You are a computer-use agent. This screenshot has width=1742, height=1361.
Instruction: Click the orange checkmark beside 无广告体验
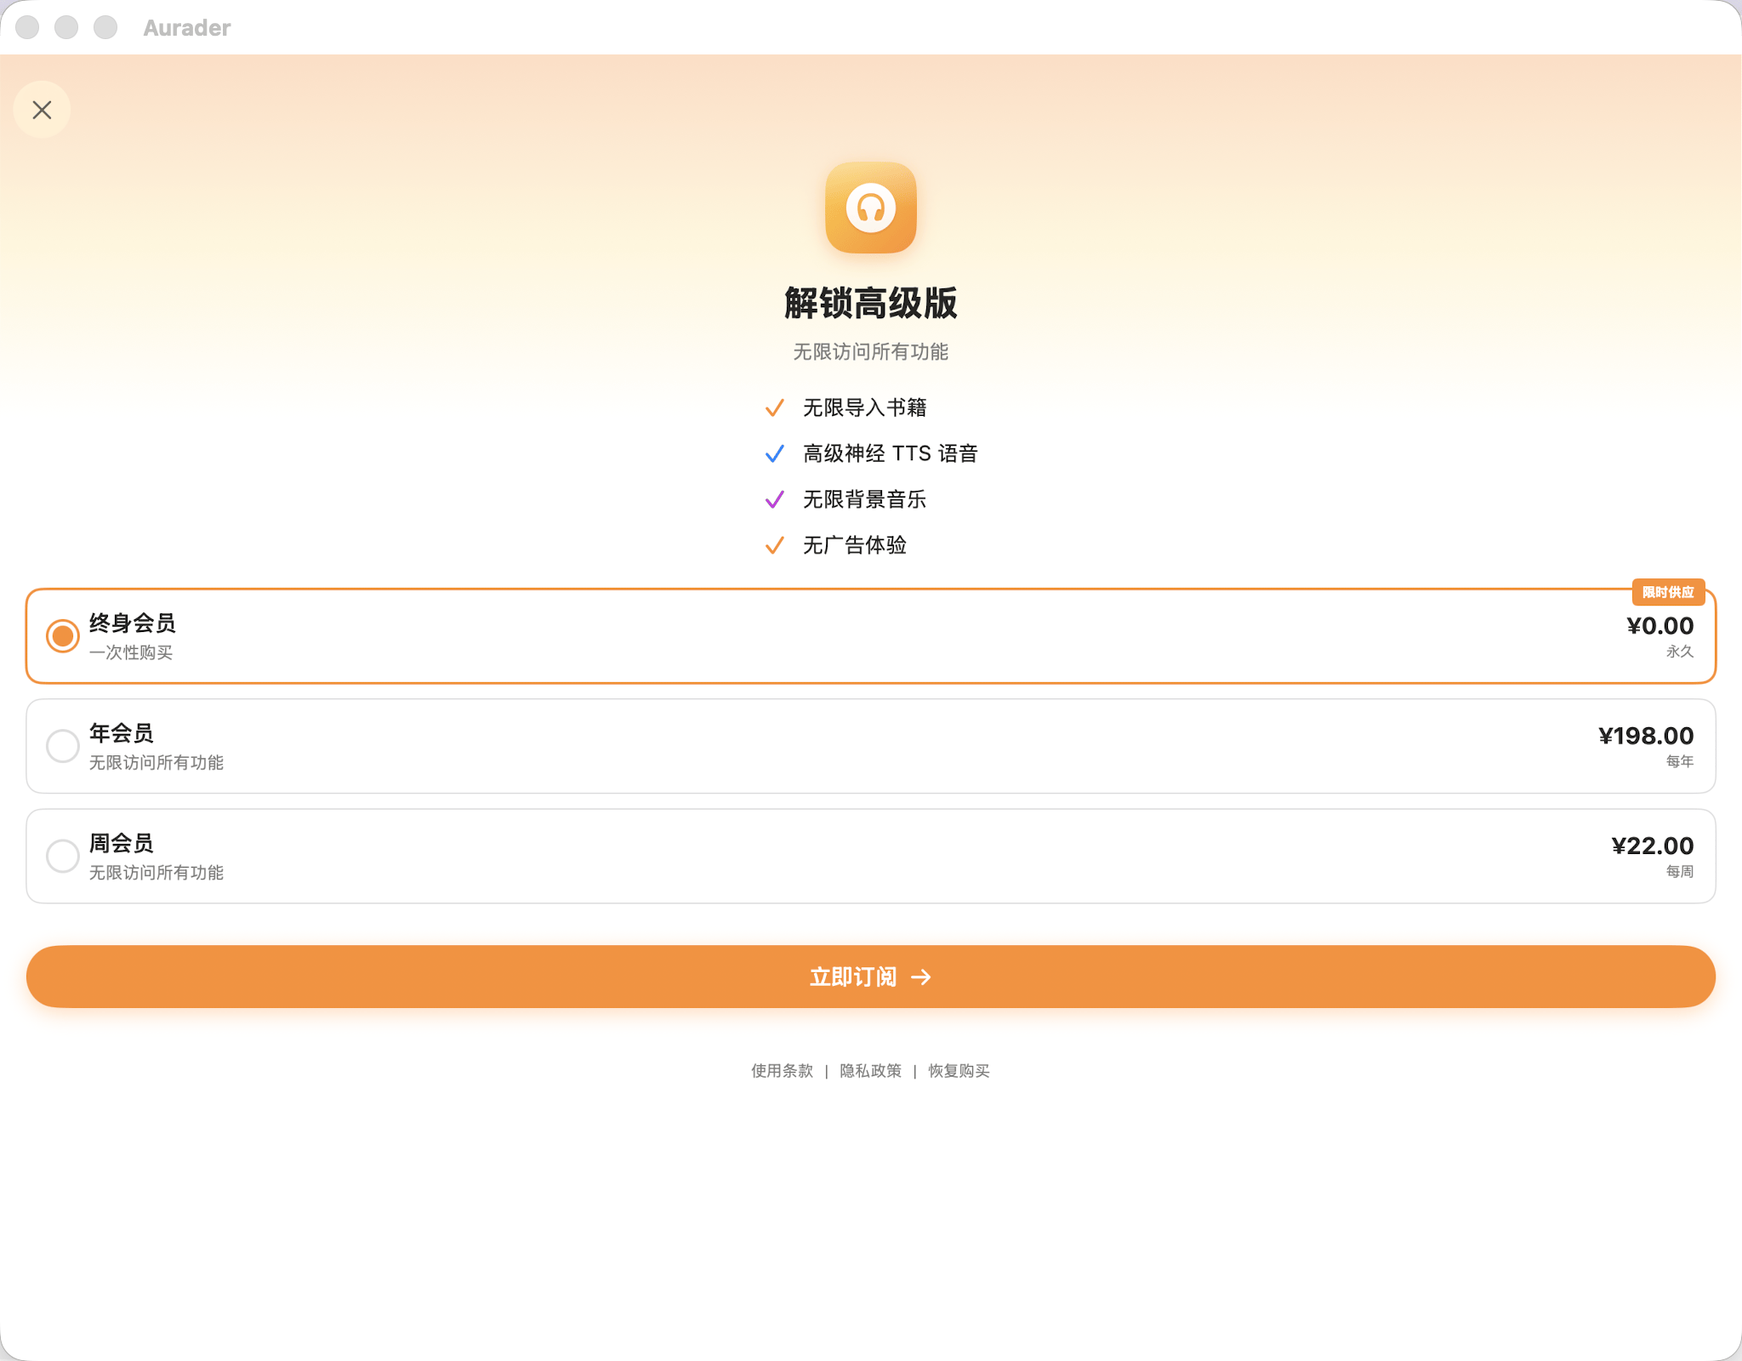pyautogui.click(x=774, y=545)
